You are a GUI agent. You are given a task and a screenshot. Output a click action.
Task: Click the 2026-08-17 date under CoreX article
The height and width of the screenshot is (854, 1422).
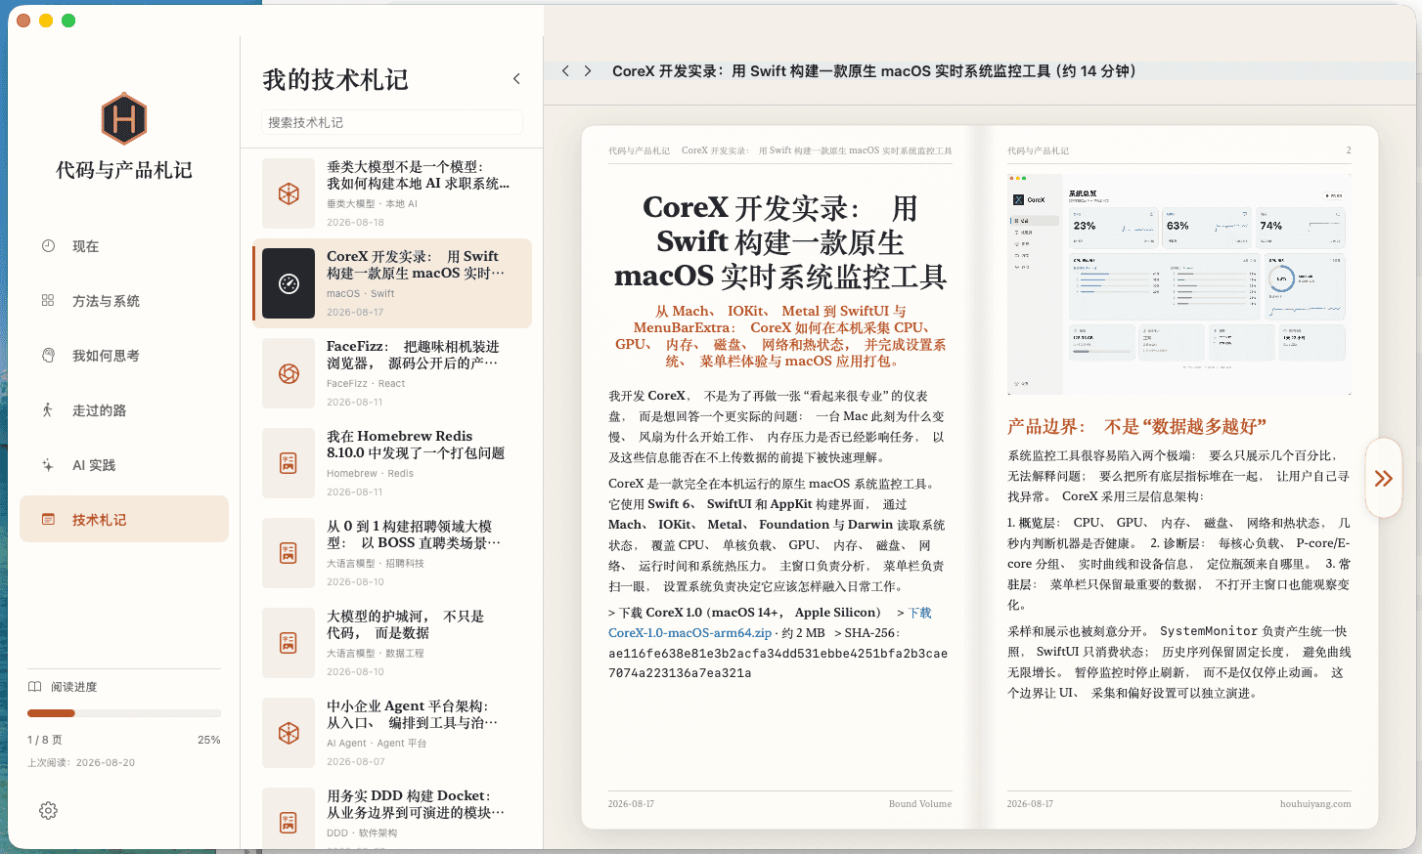click(355, 312)
